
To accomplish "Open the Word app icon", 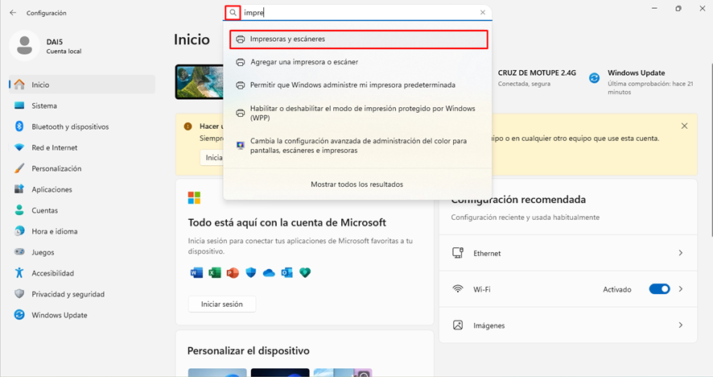I will pyautogui.click(x=196, y=273).
